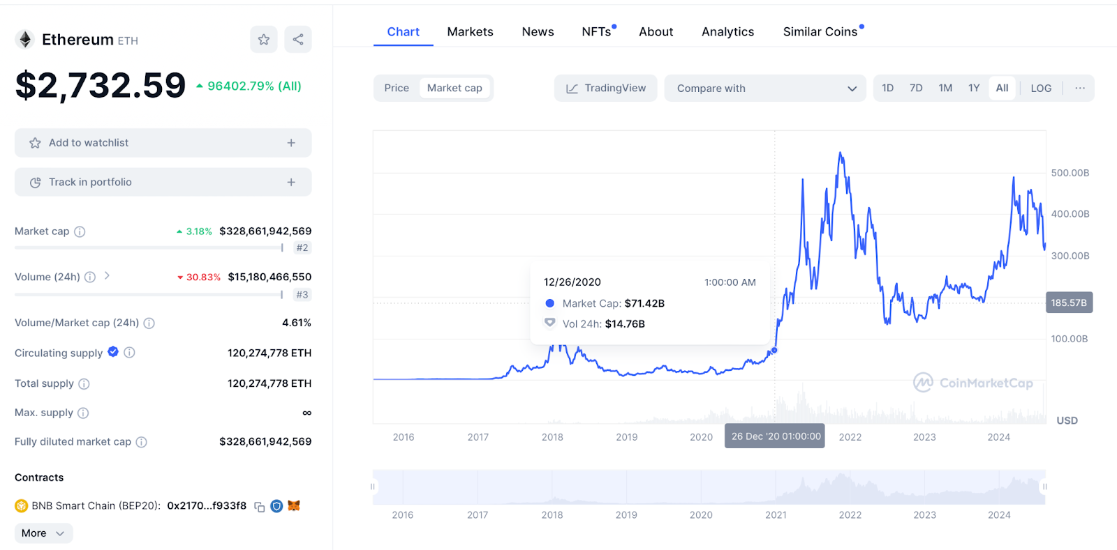Screen dimensions: 1117x550
Task: Click the plus icon on Track in portfolio
Action: (291, 182)
